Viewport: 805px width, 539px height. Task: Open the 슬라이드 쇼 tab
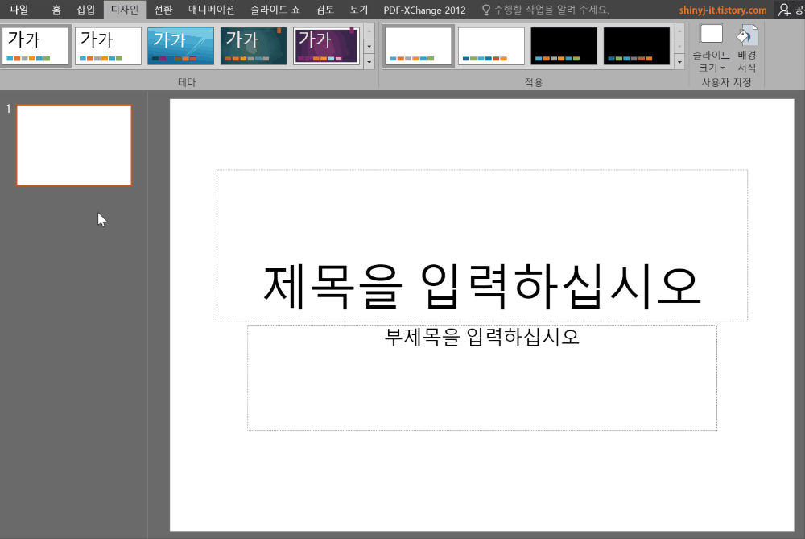[275, 10]
